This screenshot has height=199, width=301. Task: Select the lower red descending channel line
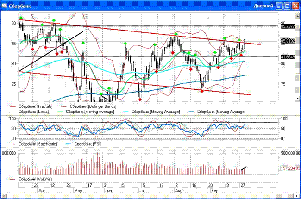click(135, 83)
